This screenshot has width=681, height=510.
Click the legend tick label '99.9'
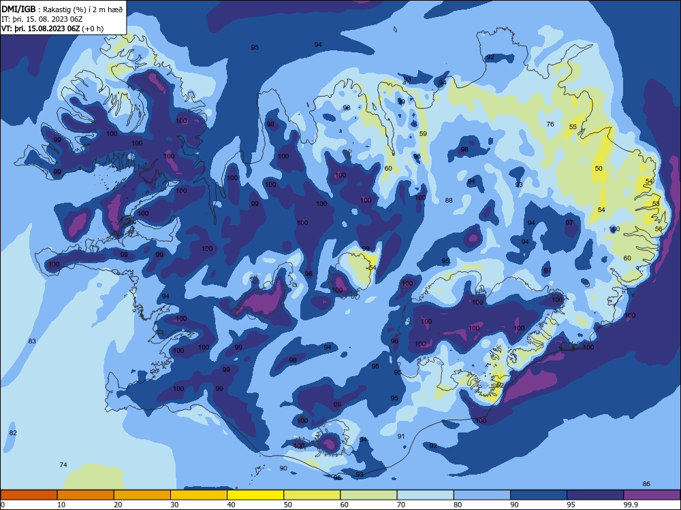(x=631, y=505)
